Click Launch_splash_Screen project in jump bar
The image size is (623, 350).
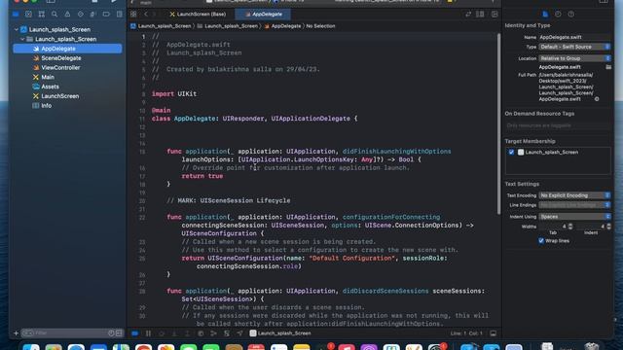click(x=161, y=26)
